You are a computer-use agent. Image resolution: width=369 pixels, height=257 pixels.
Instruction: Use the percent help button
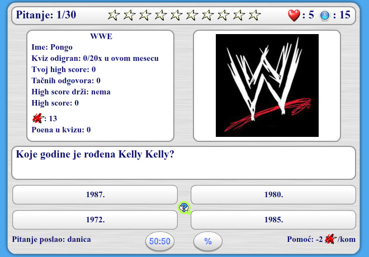[208, 241]
